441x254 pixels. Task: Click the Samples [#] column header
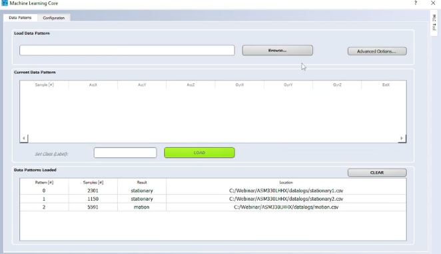tap(93, 183)
